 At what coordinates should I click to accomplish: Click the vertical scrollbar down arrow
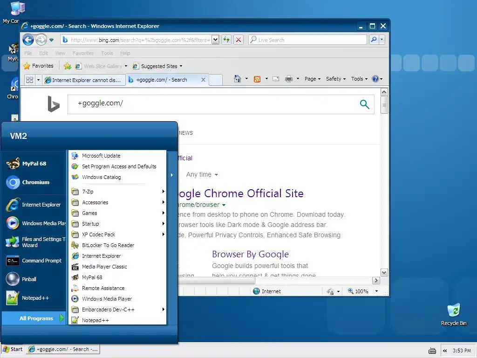click(384, 272)
